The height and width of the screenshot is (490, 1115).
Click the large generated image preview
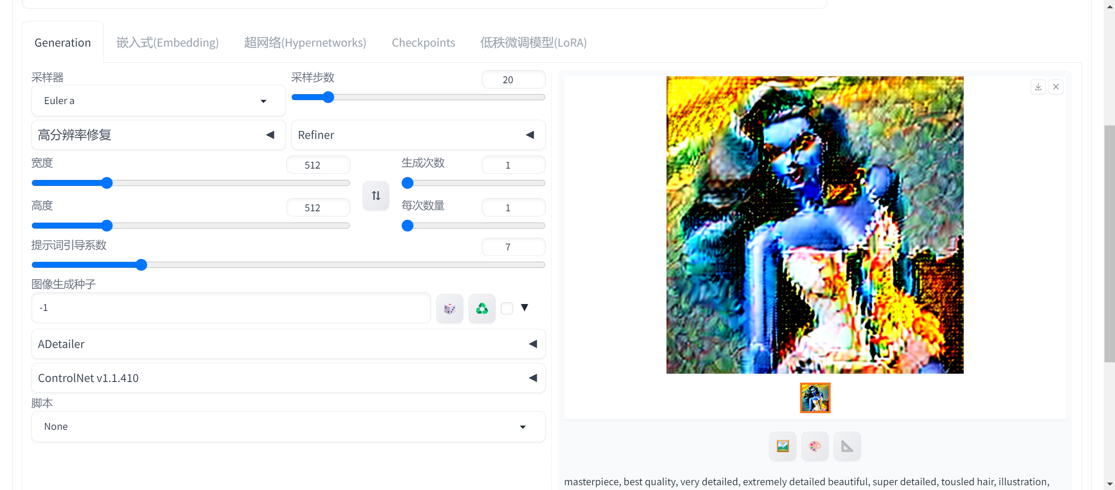point(815,225)
